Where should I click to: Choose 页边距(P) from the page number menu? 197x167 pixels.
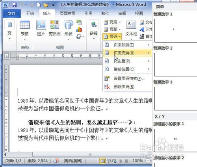(127, 61)
